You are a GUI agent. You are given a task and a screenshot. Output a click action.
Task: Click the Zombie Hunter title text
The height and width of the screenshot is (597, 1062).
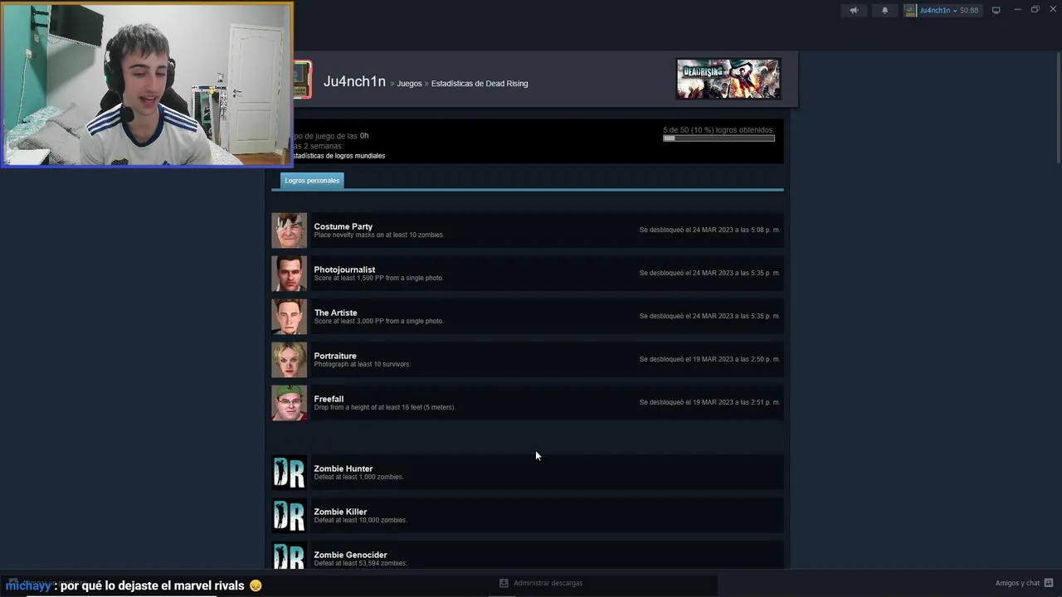pos(343,468)
